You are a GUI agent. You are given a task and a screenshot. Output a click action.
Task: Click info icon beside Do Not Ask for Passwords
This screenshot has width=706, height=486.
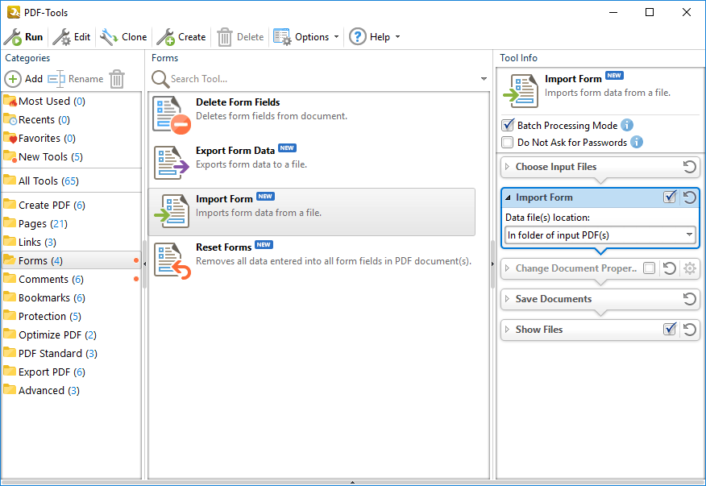[x=636, y=143]
